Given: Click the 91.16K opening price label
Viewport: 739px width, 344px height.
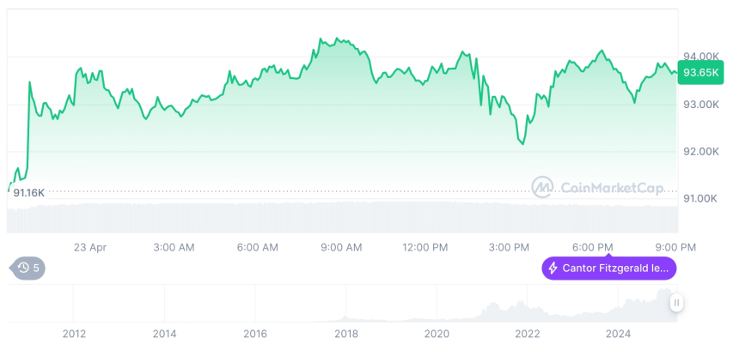Looking at the screenshot, I should tap(28, 193).
